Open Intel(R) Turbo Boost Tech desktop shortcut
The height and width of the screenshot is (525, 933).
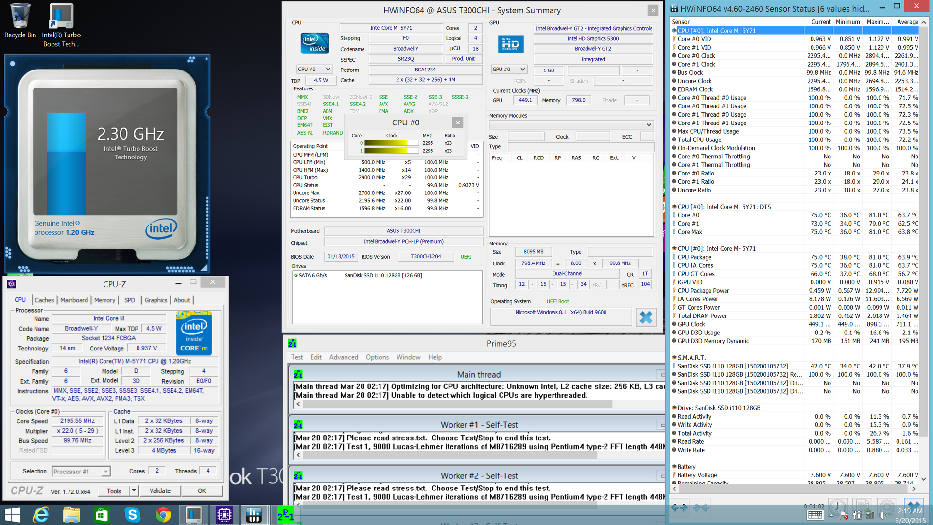coord(61,25)
